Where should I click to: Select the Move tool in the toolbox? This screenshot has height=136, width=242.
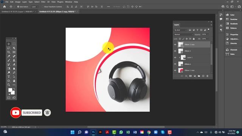(9, 44)
